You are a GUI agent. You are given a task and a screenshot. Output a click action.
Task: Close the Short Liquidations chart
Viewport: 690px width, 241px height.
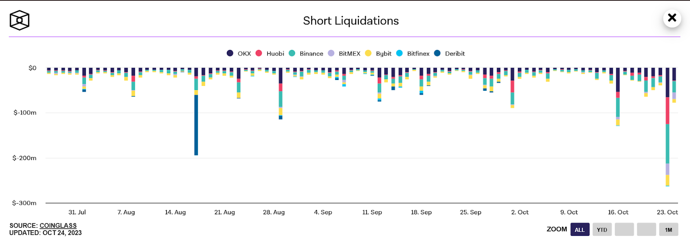pyautogui.click(x=672, y=18)
